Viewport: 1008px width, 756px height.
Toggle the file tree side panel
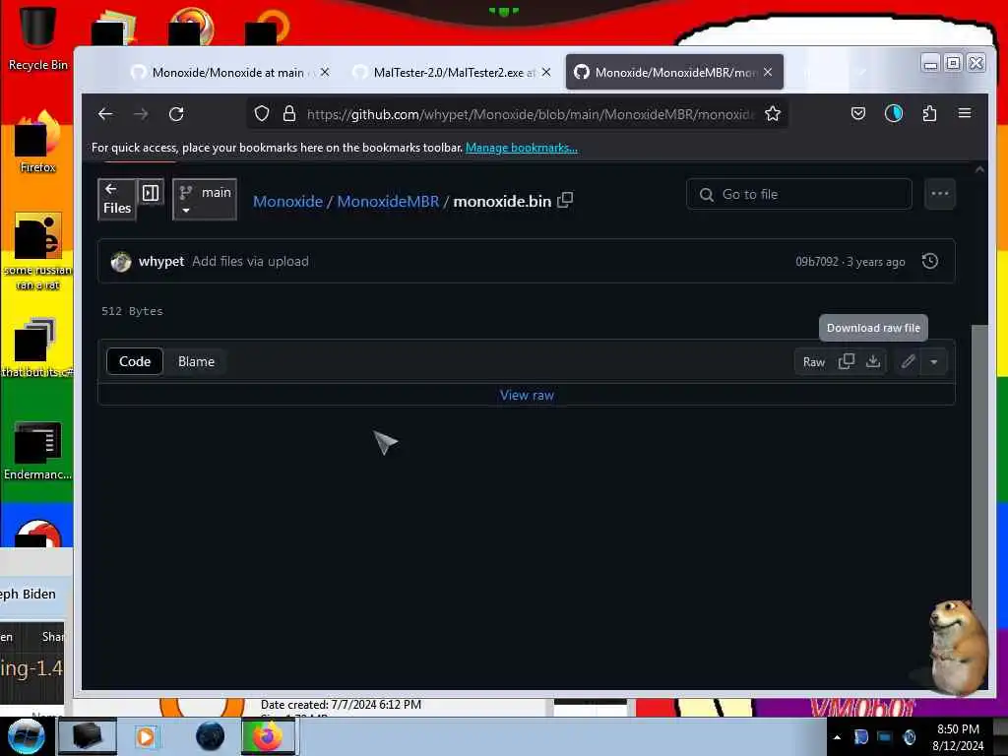[151, 193]
